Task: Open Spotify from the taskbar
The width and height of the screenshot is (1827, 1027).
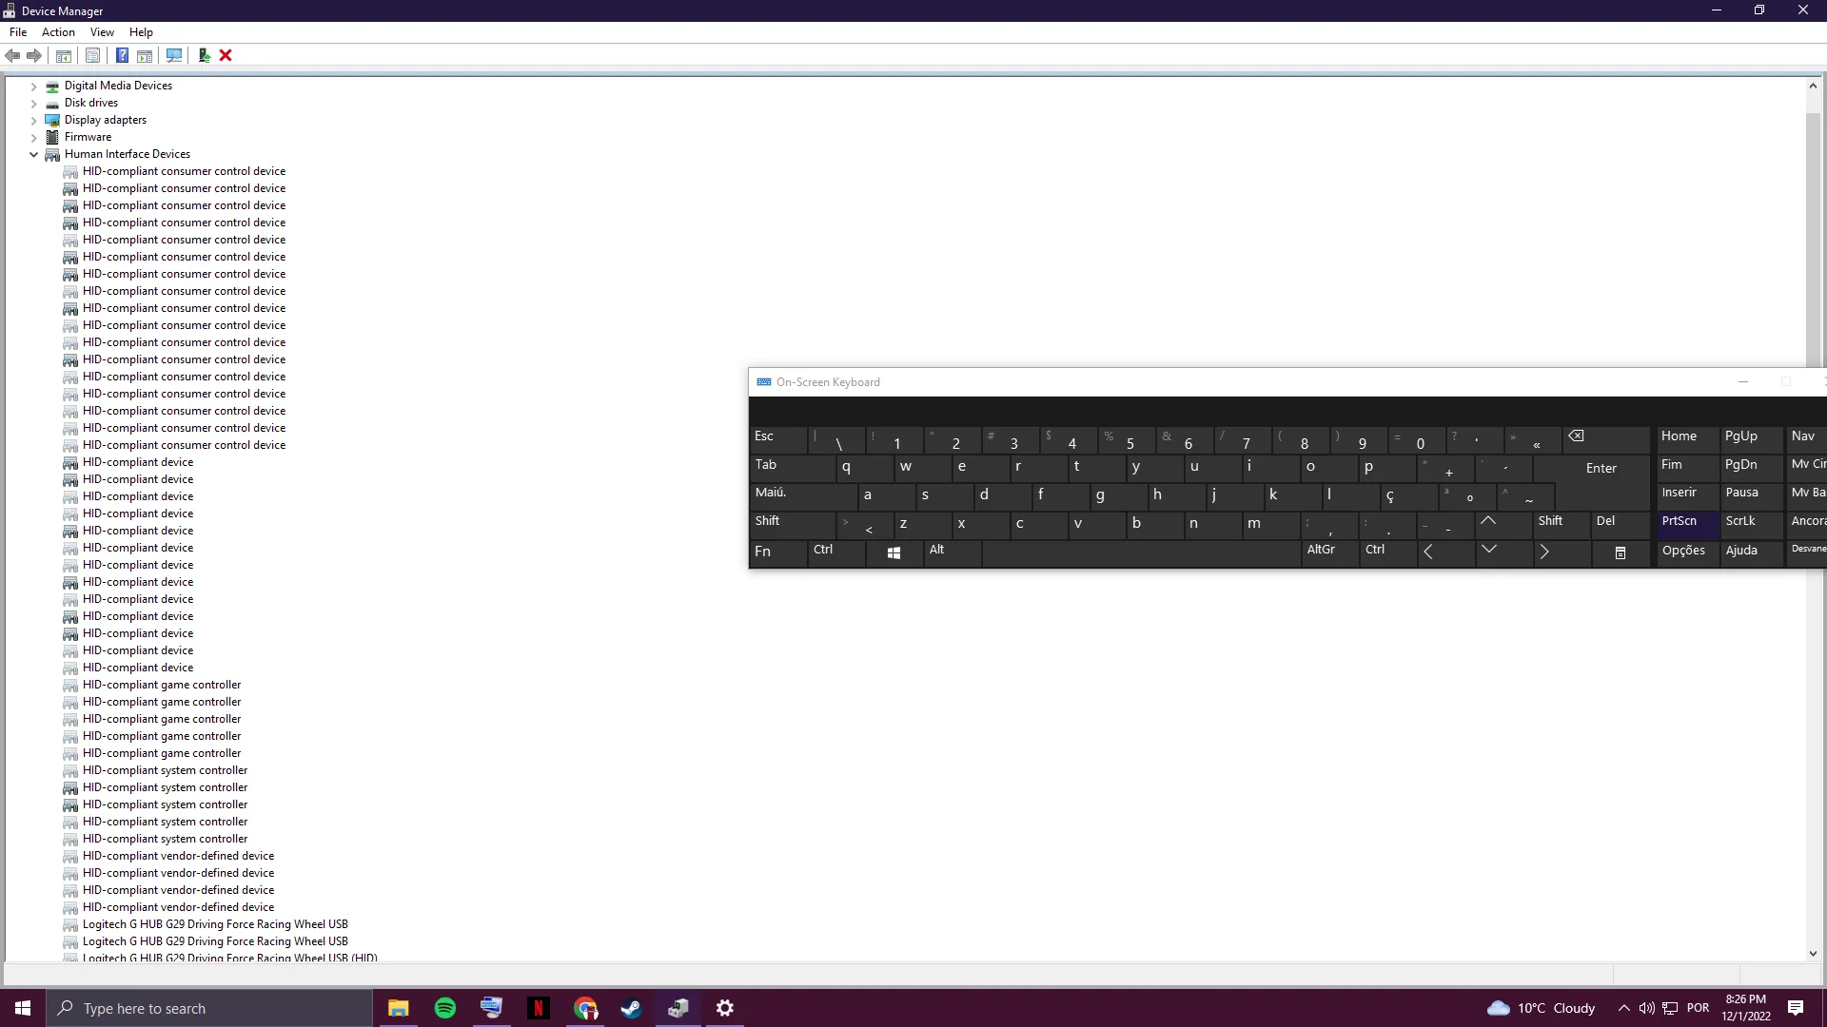Action: tap(444, 1007)
